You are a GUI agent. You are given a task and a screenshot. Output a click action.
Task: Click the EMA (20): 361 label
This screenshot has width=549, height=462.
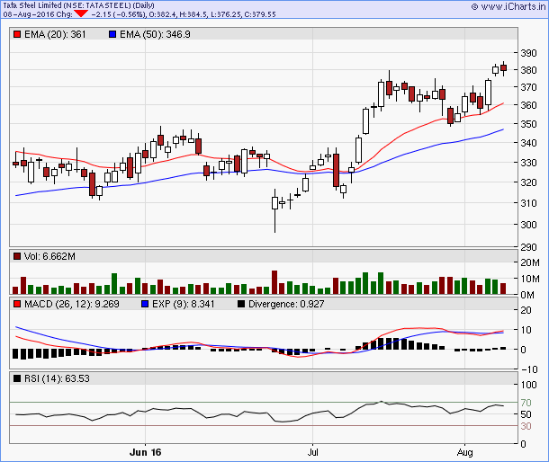pyautogui.click(x=55, y=34)
